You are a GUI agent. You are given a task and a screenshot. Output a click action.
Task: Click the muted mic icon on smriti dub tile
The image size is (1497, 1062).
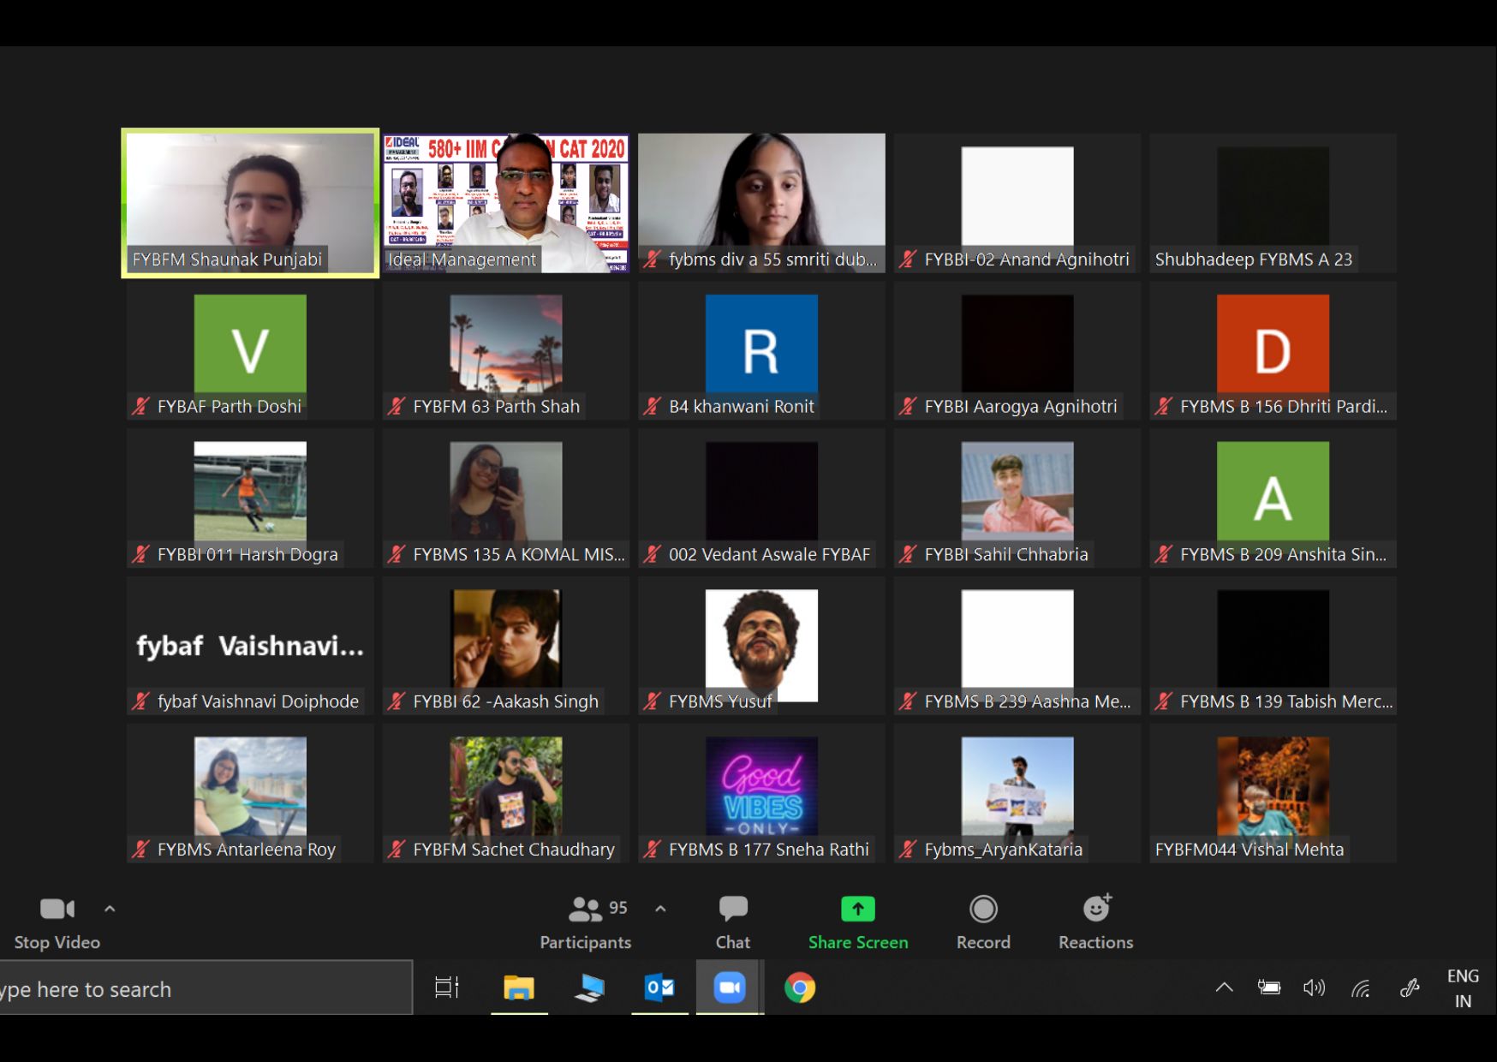653,260
